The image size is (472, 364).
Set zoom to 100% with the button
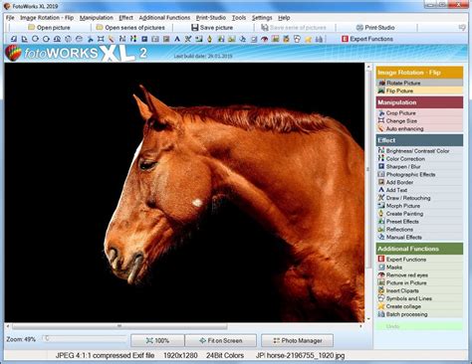[x=157, y=340]
